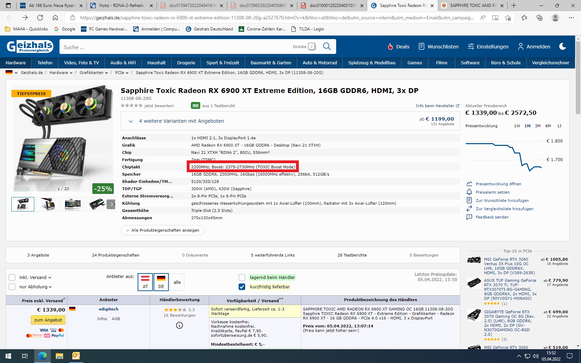Switch to 28 Testberichte tab

point(352,255)
